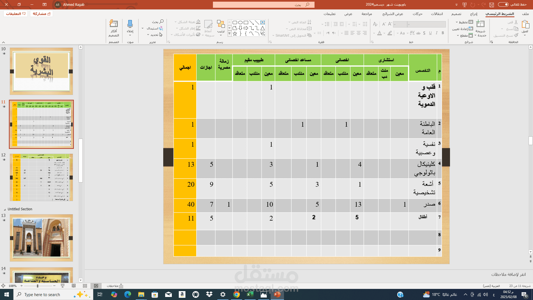The image size is (533, 300).
Task: Switch to reading view in status bar
Action: point(74,286)
